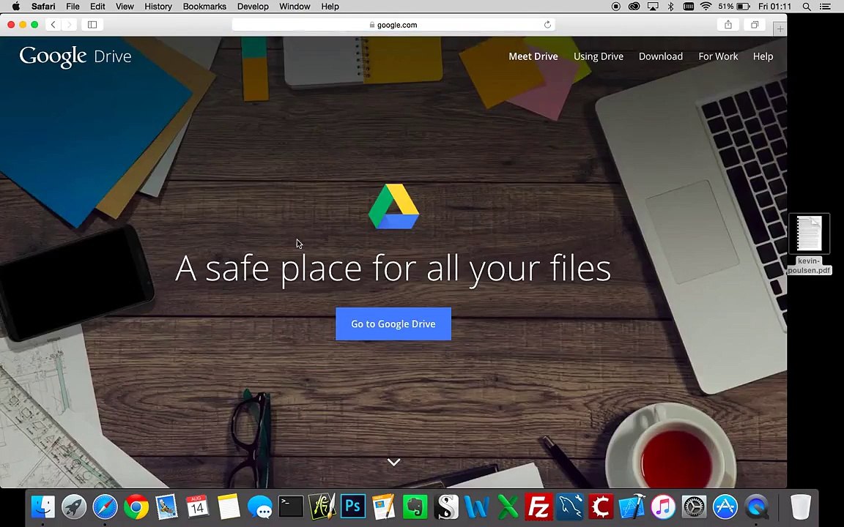Click the Google Drive logo at top left
Screen dimensions: 844x527
[x=75, y=56]
